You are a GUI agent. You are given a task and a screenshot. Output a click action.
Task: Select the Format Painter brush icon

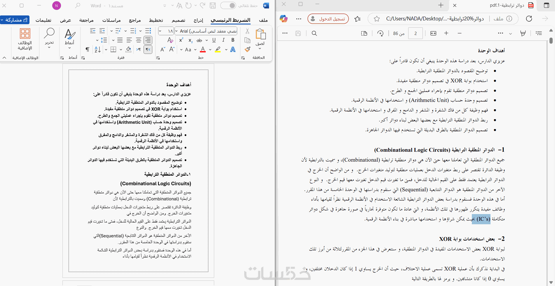point(247,50)
